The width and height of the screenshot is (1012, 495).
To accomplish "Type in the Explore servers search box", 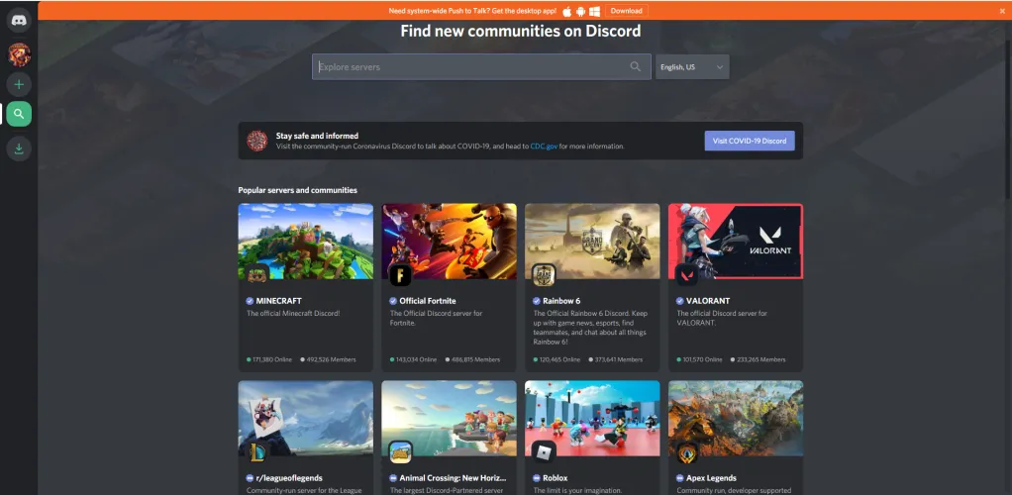I will pyautogui.click(x=470, y=67).
